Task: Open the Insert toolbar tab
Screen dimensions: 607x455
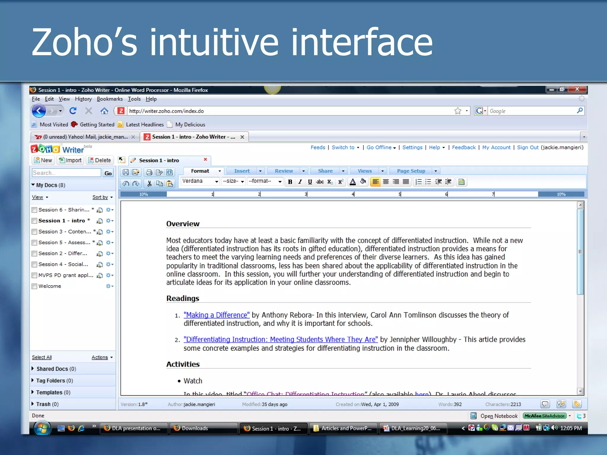Action: [x=242, y=171]
